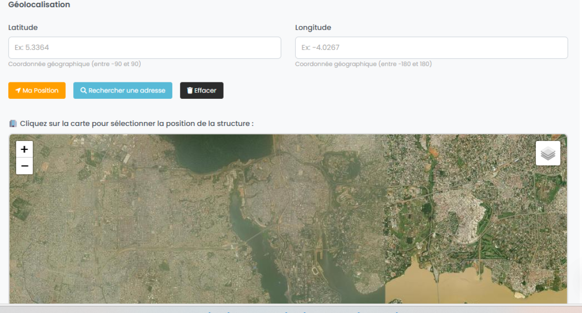The image size is (582, 313).
Task: Zoom out of the map with minus button
Action: 24,166
